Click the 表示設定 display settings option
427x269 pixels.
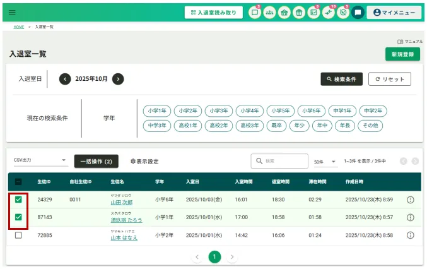click(x=144, y=162)
